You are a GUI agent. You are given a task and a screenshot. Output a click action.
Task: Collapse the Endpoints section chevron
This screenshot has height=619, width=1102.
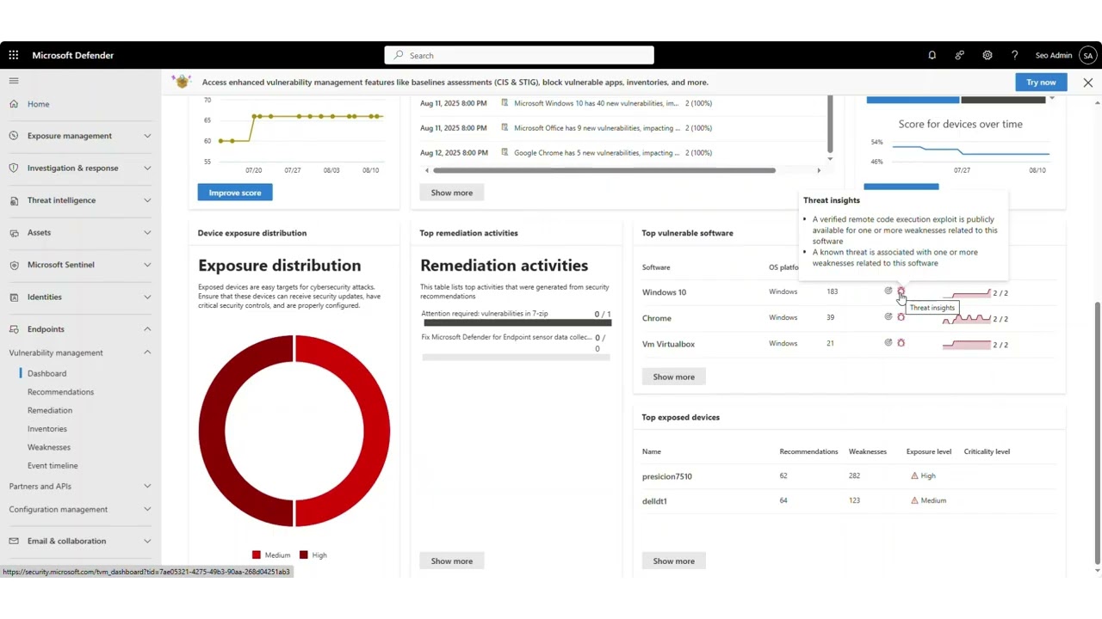click(x=147, y=329)
